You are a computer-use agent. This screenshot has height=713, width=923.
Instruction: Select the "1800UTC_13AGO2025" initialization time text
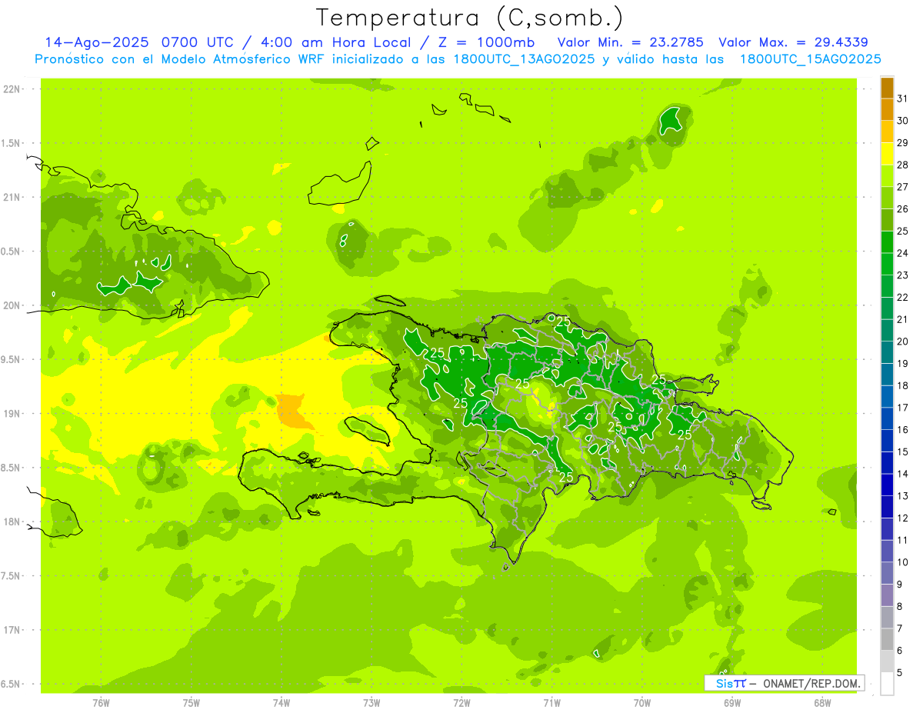[525, 59]
